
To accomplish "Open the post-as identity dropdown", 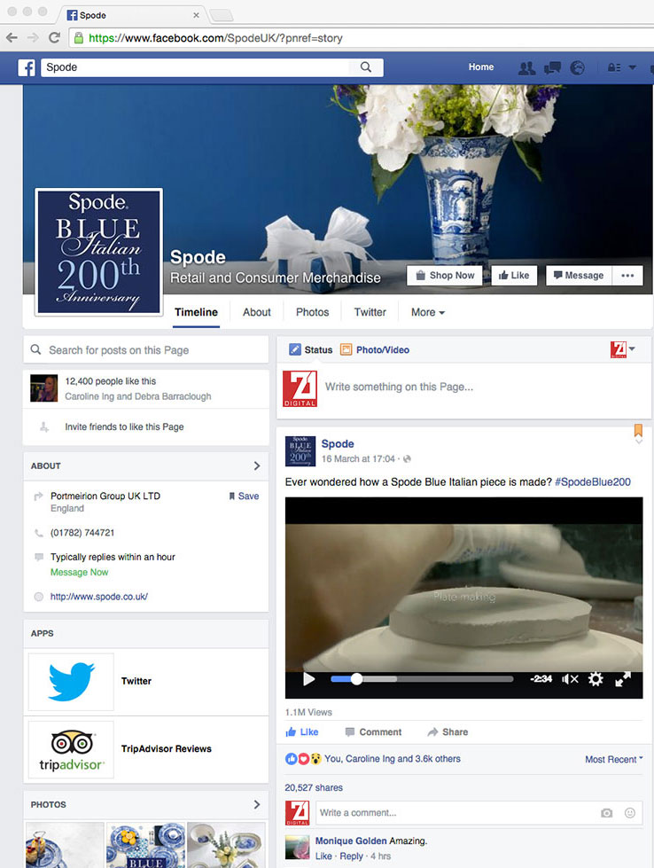I will coord(623,349).
